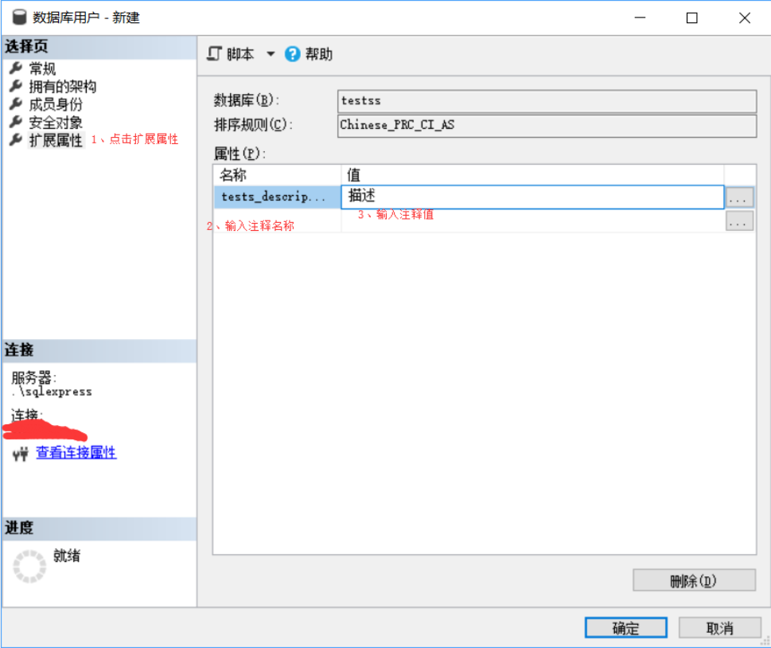Open the ellipsis on the empty property row
771x648 pixels.
[739, 220]
